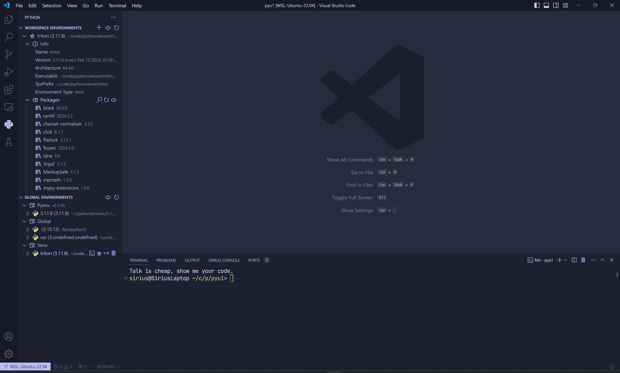Toggle the primary sidebar visibility icon
620x373 pixels.
[x=536, y=5]
